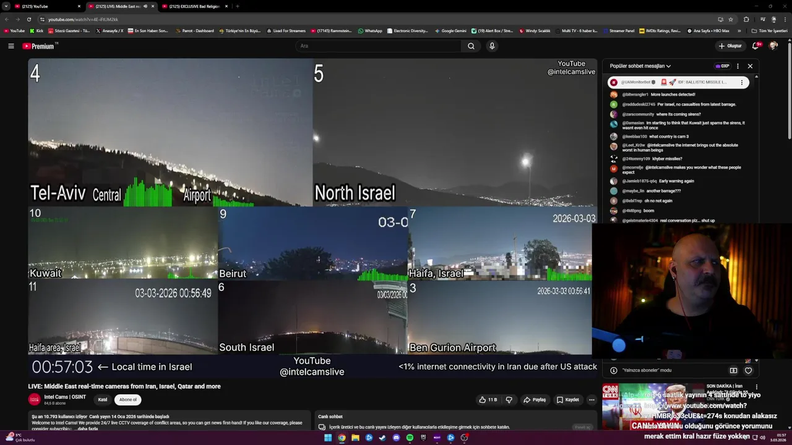Open Spotify from the taskbar
Image resolution: width=792 pixels, height=445 pixels.
[x=410, y=438]
